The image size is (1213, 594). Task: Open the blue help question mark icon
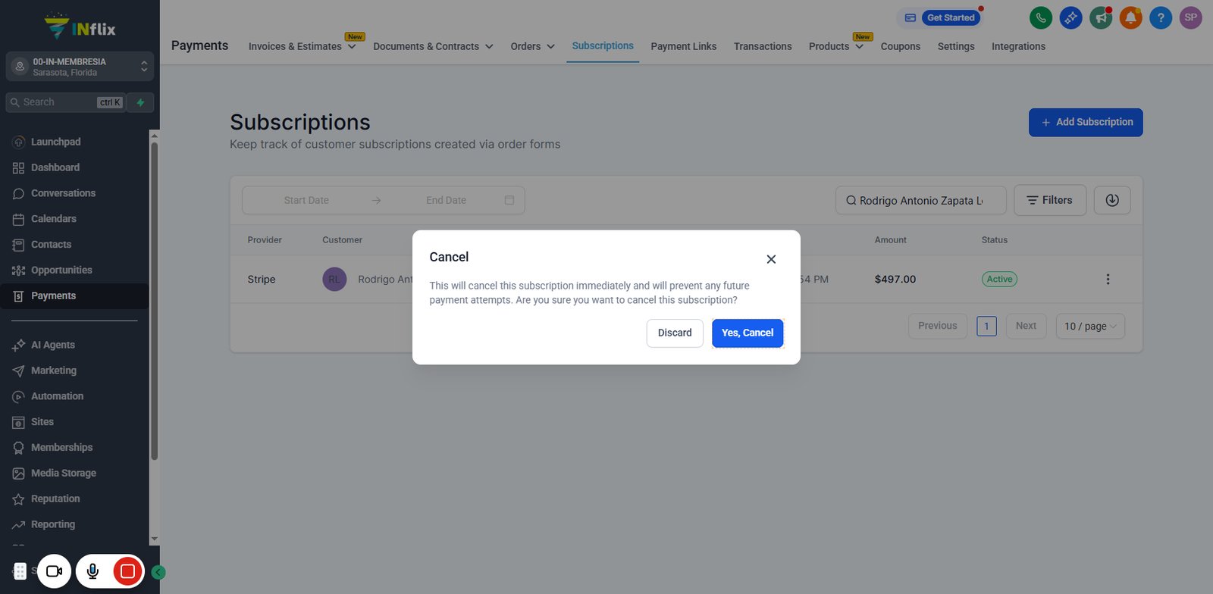pos(1161,17)
